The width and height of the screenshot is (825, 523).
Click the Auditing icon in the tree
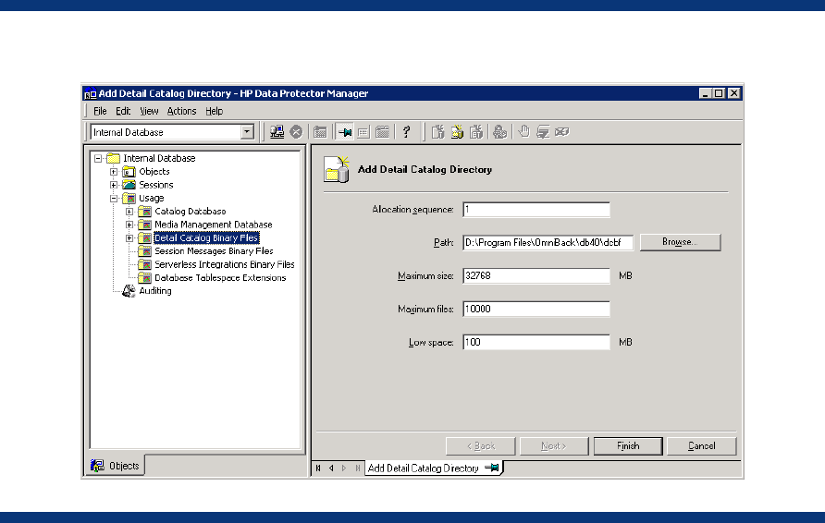click(x=129, y=291)
